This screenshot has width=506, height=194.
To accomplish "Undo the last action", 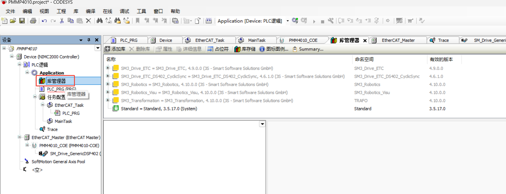I will tap(44, 21).
